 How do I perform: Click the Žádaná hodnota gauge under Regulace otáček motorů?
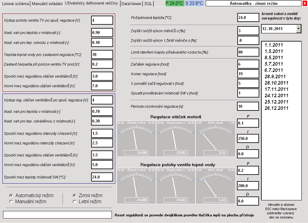(x=136, y=138)
